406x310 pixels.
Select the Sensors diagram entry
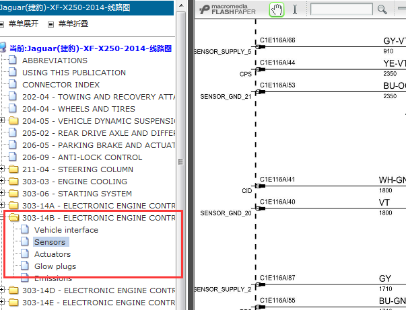click(50, 242)
